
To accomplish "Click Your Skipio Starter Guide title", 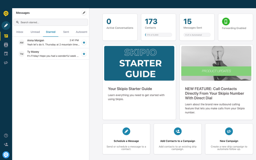I will point(130,89).
